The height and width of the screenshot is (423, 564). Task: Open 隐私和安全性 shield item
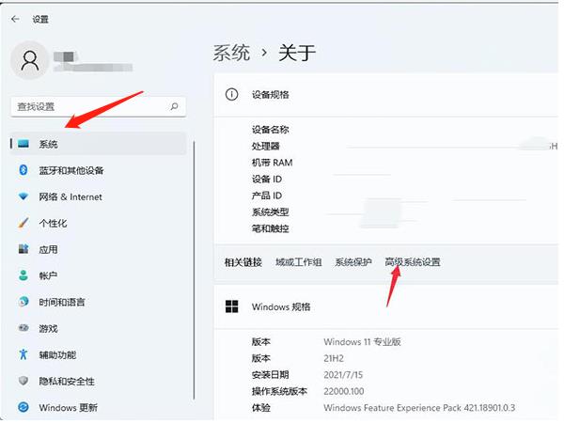66,382
